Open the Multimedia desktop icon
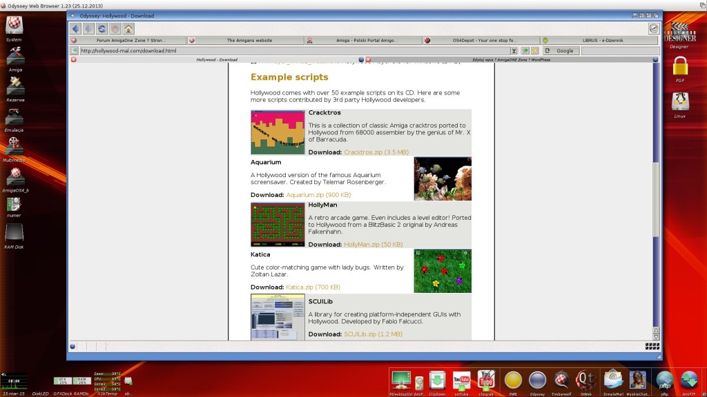The width and height of the screenshot is (707, 397). tap(14, 150)
